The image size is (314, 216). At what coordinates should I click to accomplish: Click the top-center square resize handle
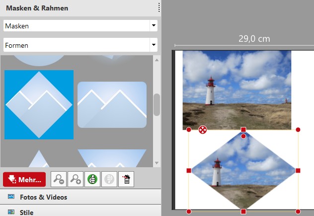(x=243, y=129)
